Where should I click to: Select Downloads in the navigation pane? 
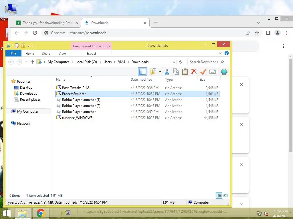point(28,94)
